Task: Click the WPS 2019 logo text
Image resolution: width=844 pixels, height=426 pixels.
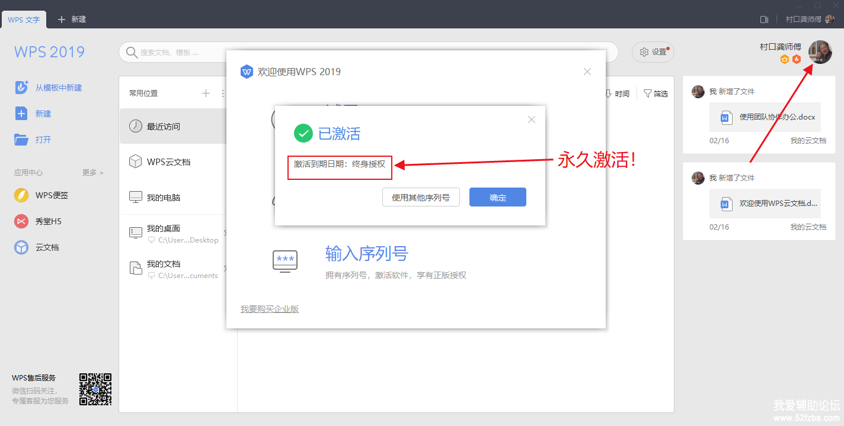Action: pyautogui.click(x=50, y=52)
